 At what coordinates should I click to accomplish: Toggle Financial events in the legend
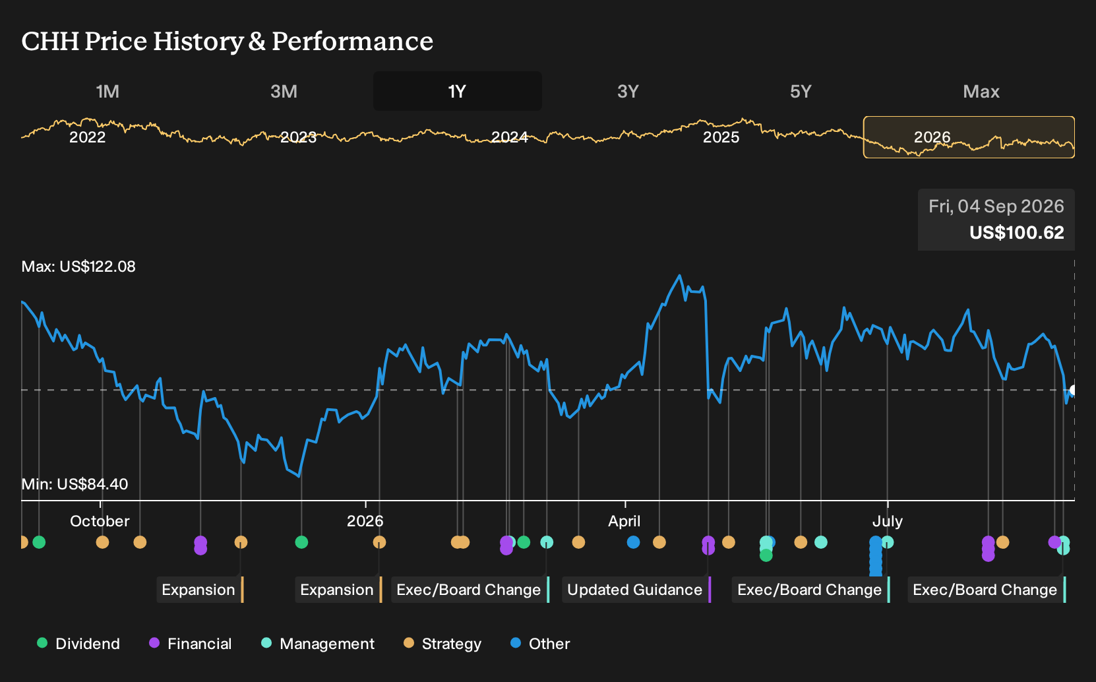pos(191,644)
